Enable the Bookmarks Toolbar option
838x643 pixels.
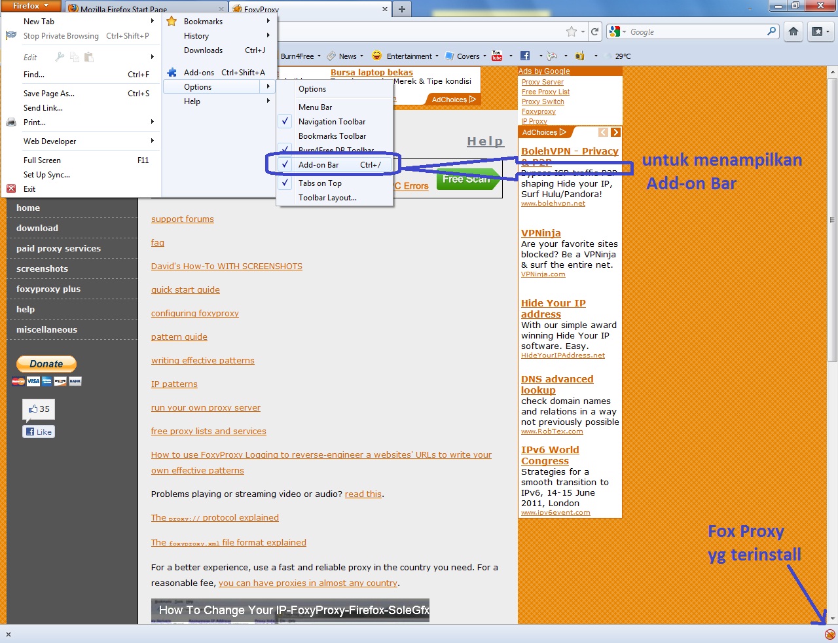pyautogui.click(x=335, y=136)
